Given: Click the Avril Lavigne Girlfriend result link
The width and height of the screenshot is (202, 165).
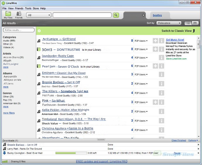Looking at the screenshot, I should (x=59, y=39).
